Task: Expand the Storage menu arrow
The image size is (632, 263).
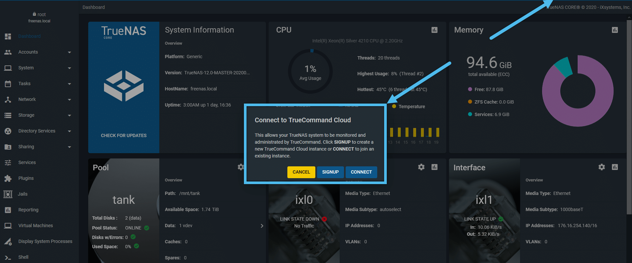Action: [69, 115]
